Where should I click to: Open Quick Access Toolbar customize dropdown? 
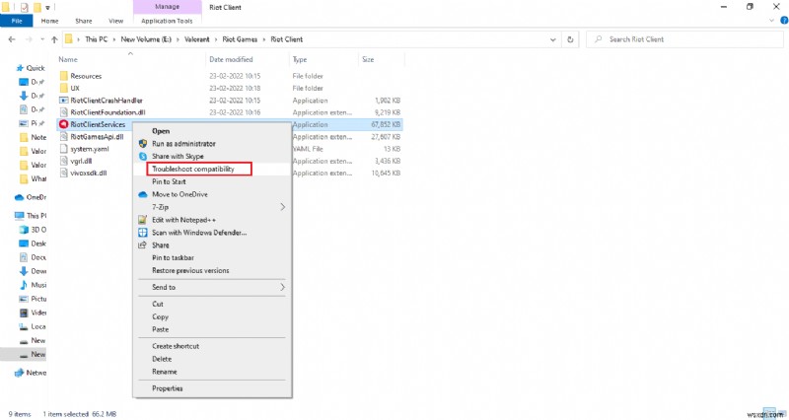(47, 7)
